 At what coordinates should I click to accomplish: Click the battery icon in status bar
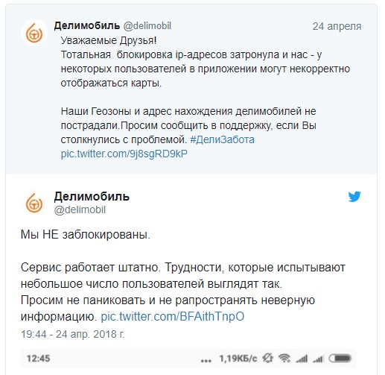340,359
